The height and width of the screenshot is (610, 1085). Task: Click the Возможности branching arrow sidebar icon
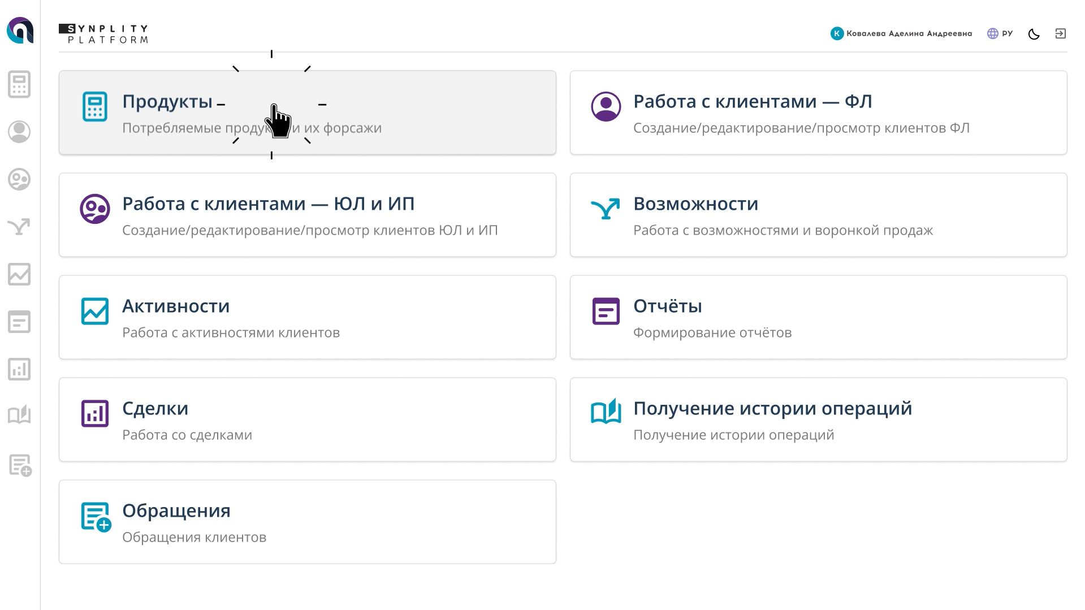pyautogui.click(x=19, y=227)
